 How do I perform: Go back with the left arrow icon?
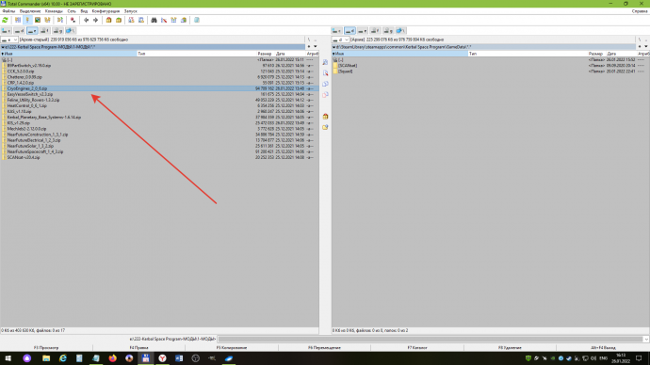pos(86,20)
